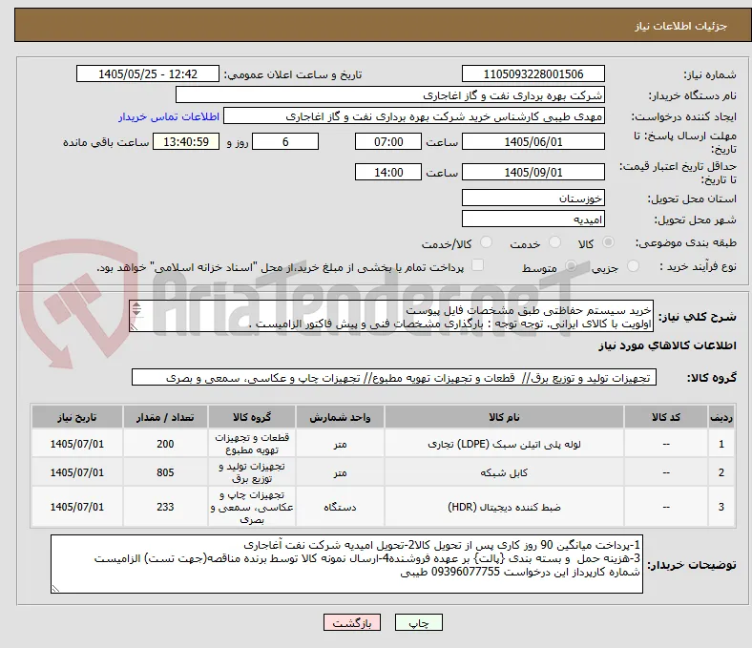This screenshot has height=648, width=752.
Task: Click the کابل شبکه item name
Action: point(504,472)
